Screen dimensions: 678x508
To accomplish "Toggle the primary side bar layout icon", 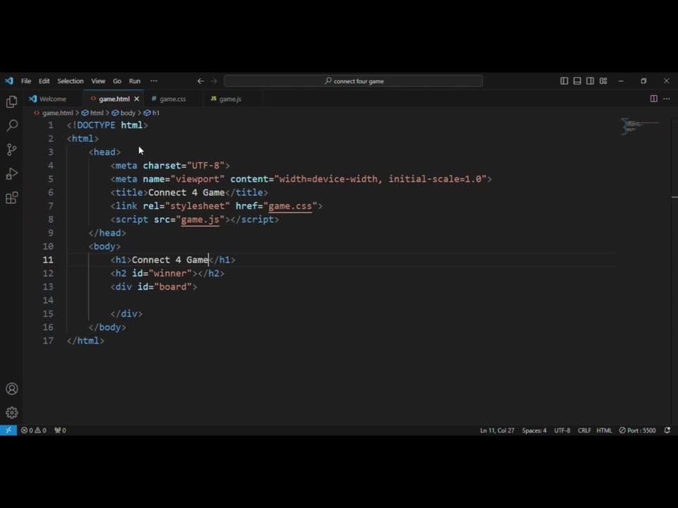I will pyautogui.click(x=564, y=80).
